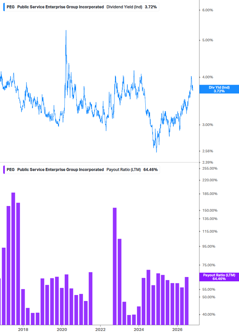Click the 95.00% axis label
Image resolution: width=239 pixels, height=335 pixels.
[209, 247]
